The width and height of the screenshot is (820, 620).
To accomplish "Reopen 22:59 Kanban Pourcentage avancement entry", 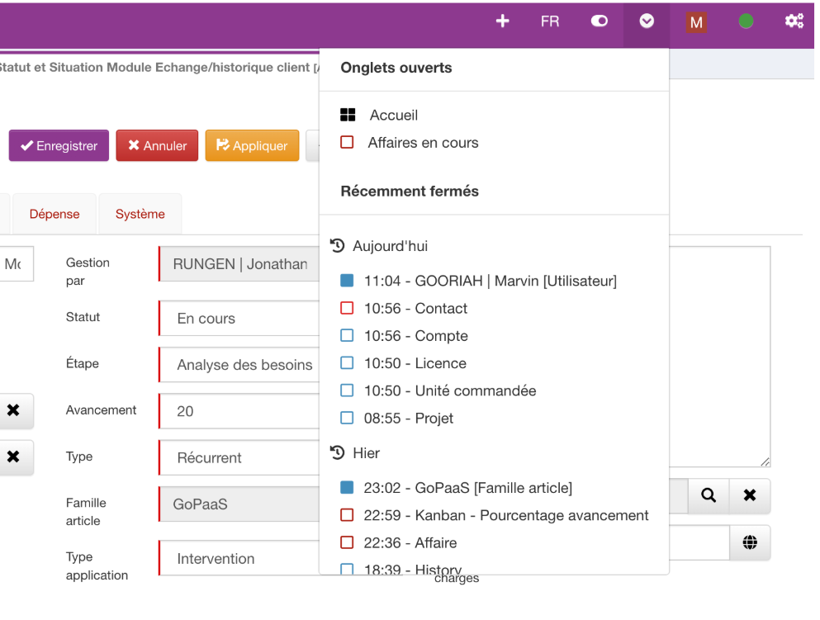I will click(x=505, y=515).
